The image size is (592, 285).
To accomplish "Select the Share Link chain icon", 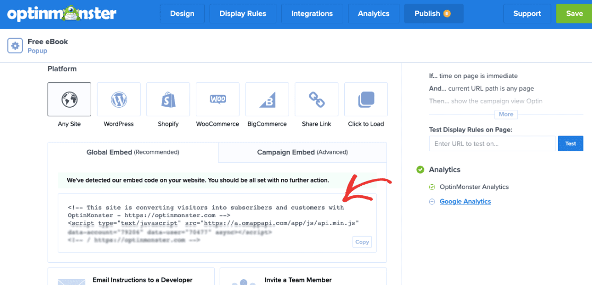I will (316, 99).
